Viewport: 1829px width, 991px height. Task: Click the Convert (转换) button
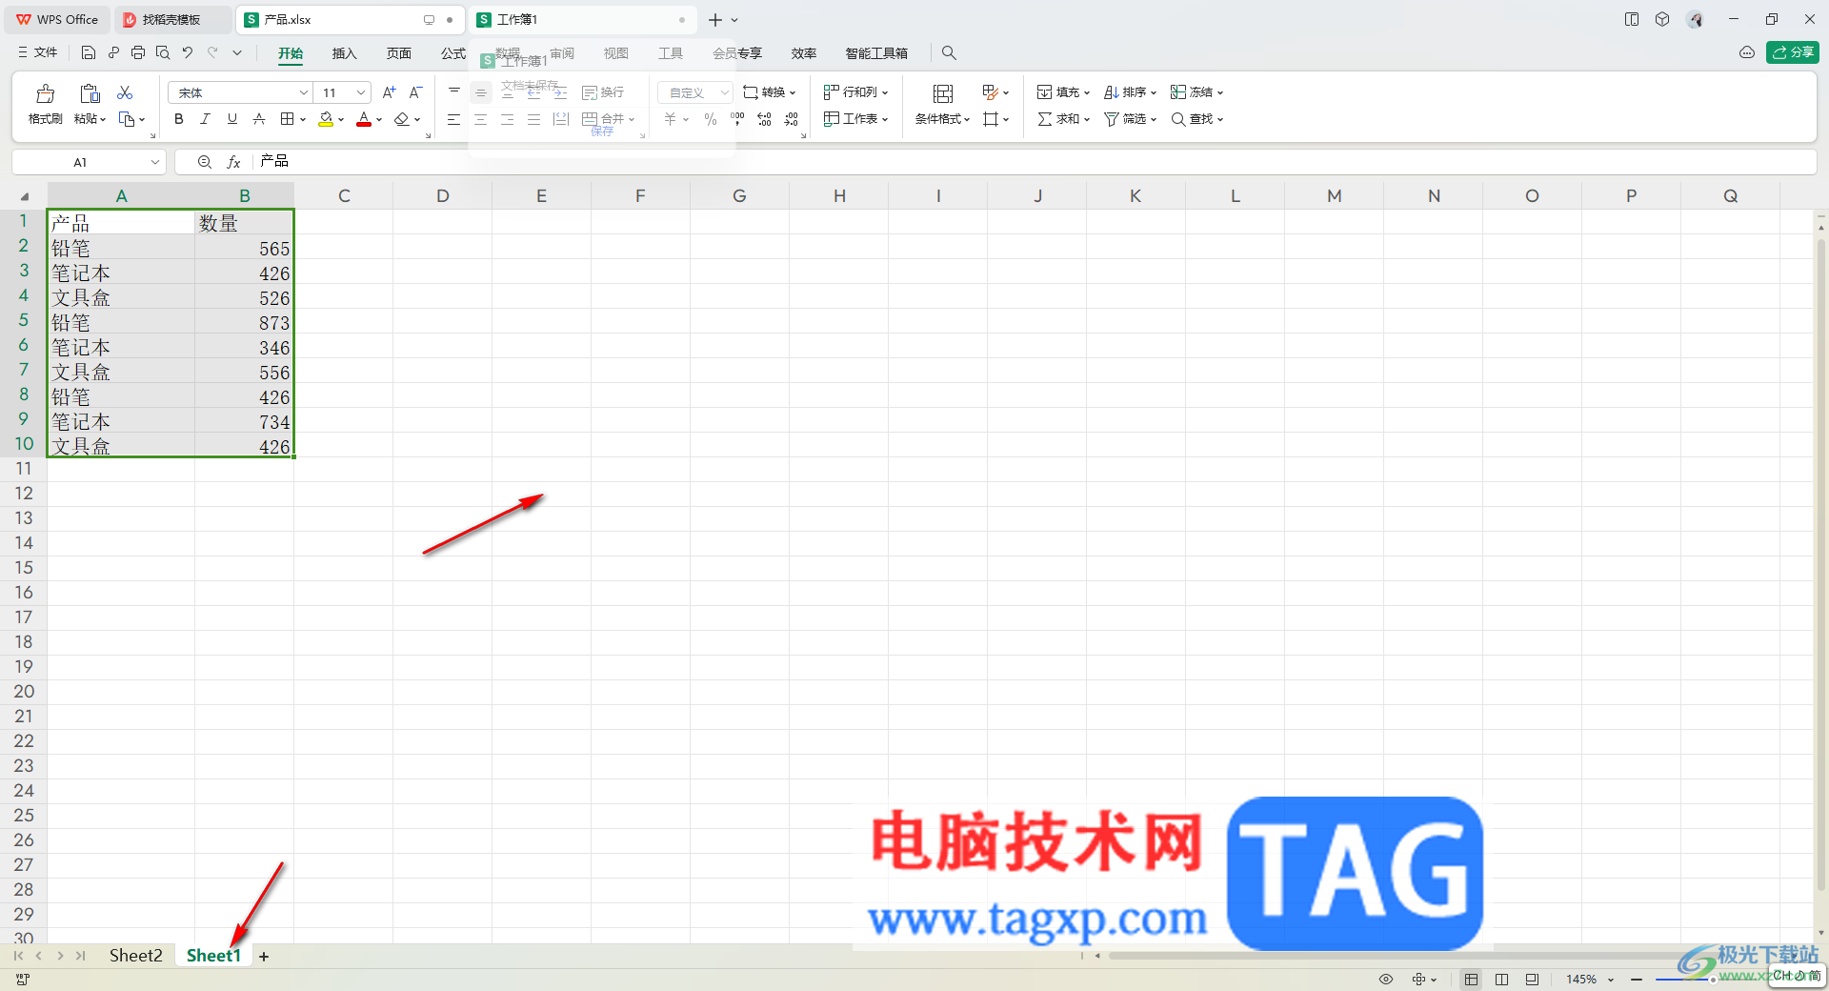[769, 92]
